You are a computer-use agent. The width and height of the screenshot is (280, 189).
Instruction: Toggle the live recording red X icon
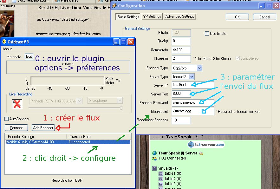coord(17,104)
